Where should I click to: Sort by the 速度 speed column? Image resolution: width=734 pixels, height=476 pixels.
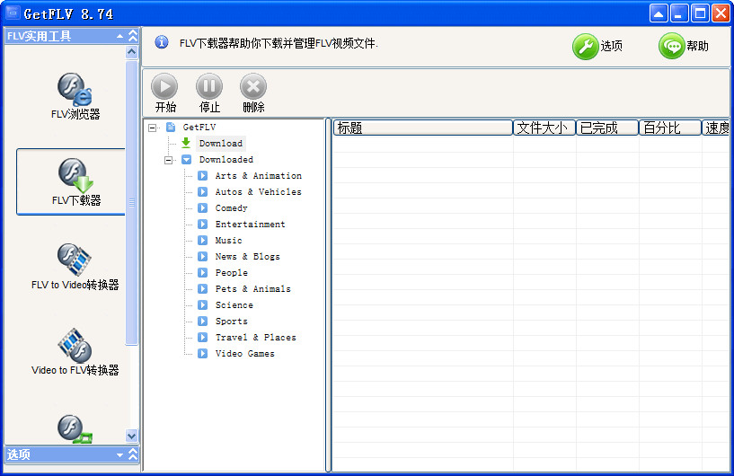[716, 128]
